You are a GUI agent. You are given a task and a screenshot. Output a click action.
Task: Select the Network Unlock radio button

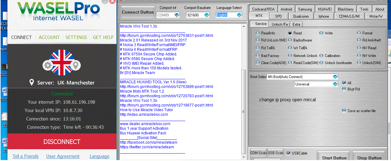290,56
